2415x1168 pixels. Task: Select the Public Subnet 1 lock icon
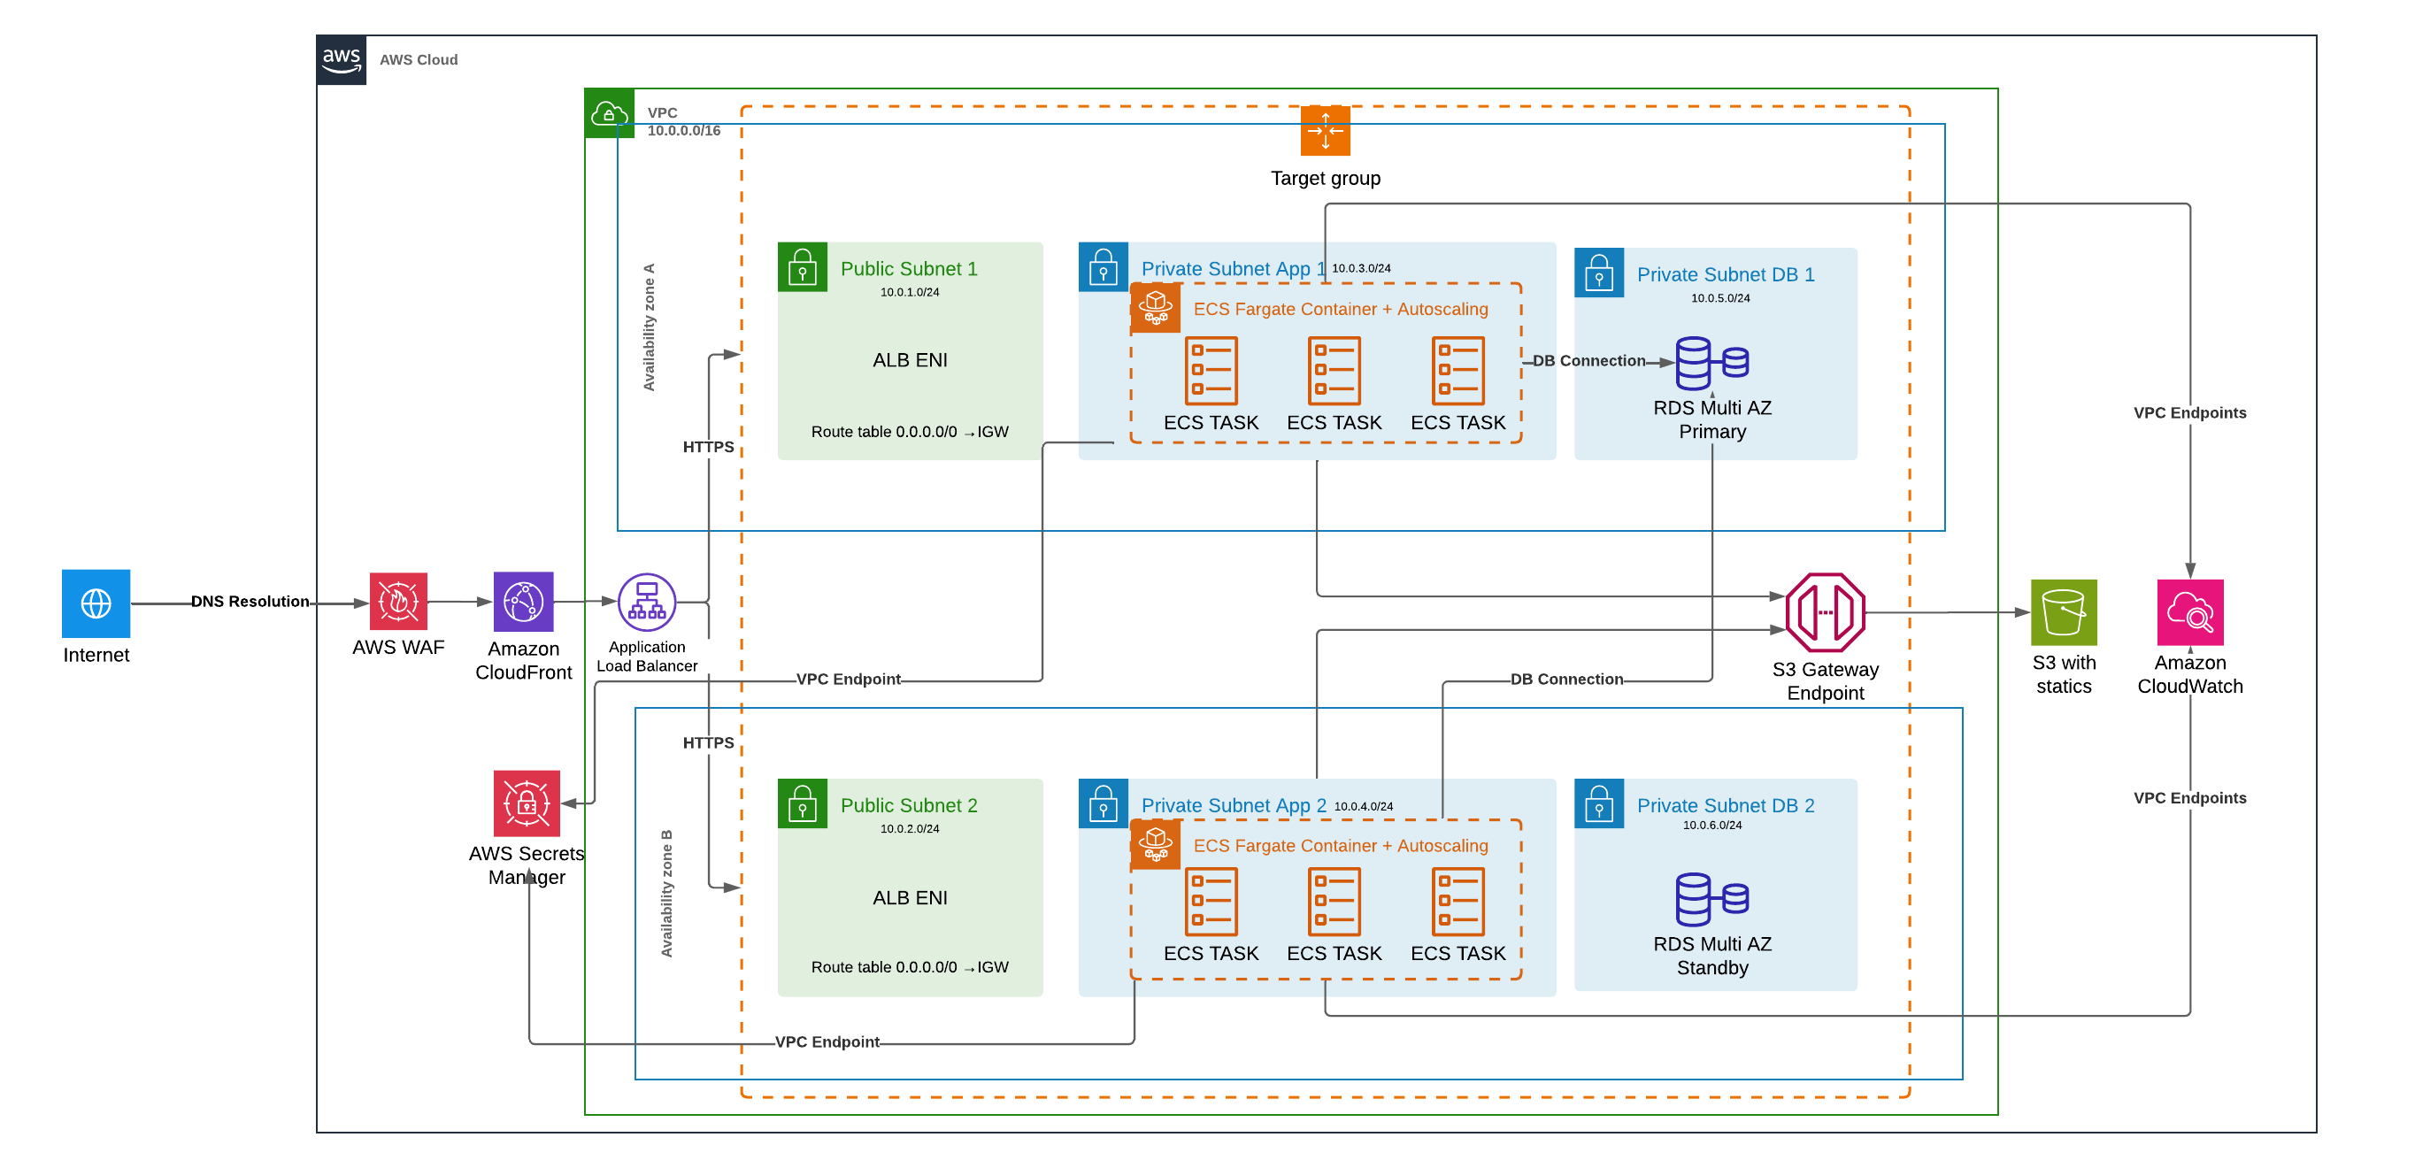[803, 267]
